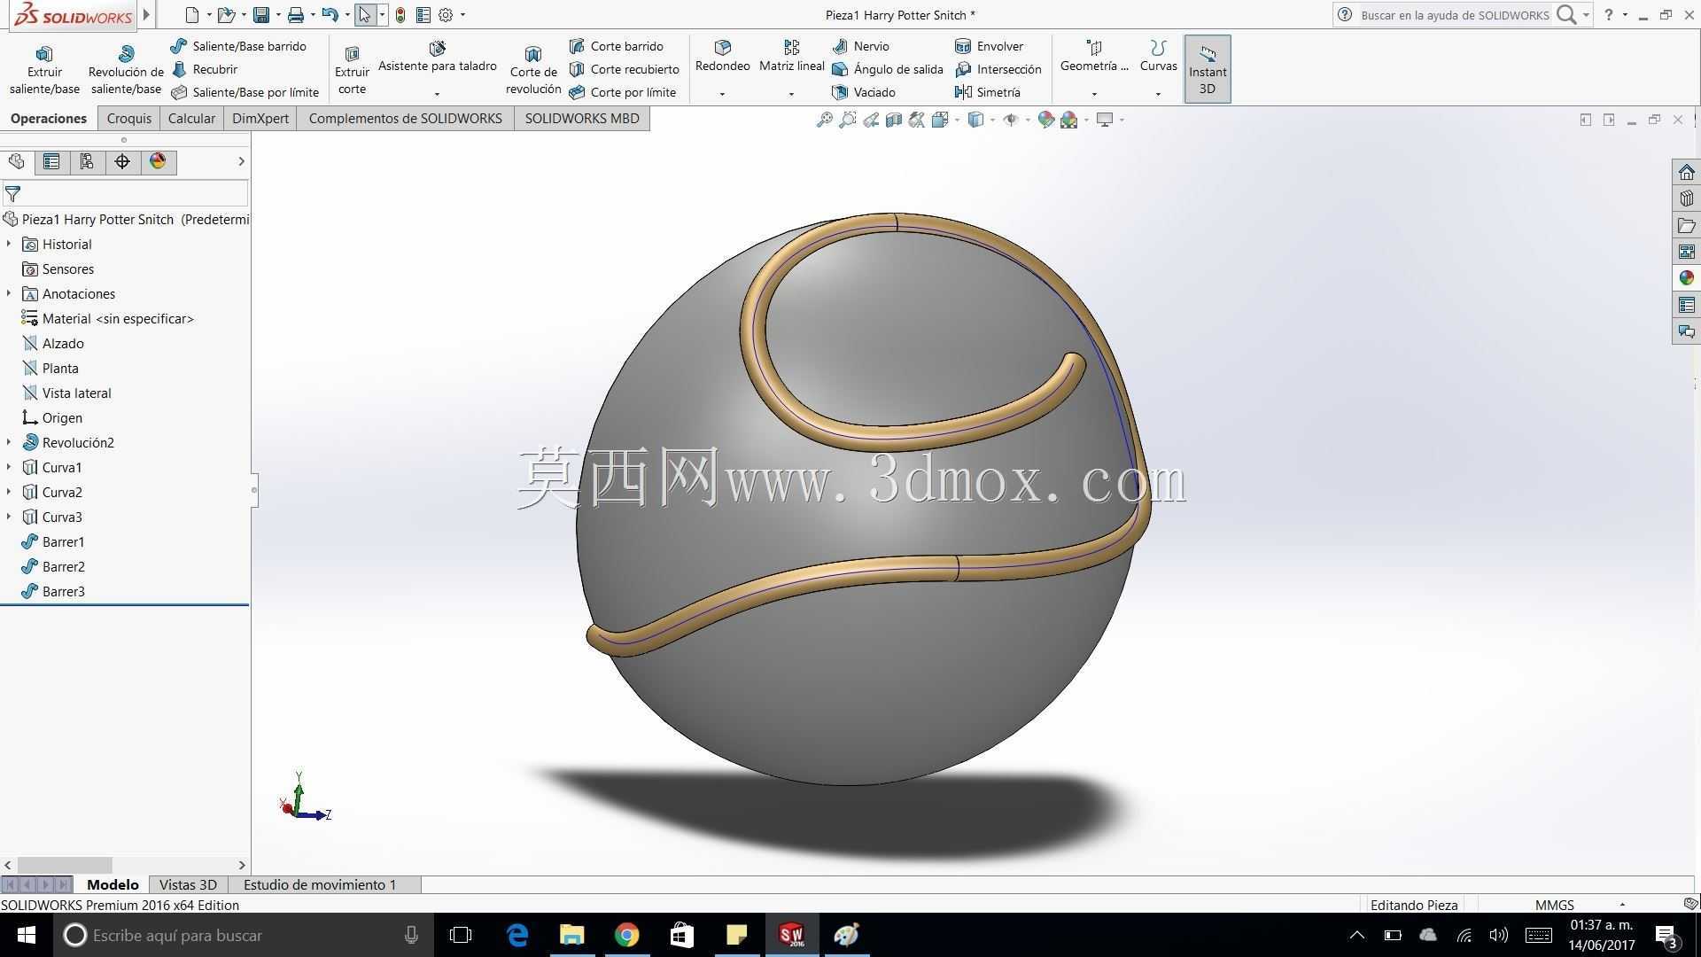Start the Extruir corte tool
Viewport: 1701px width, 957px height.
point(352,69)
